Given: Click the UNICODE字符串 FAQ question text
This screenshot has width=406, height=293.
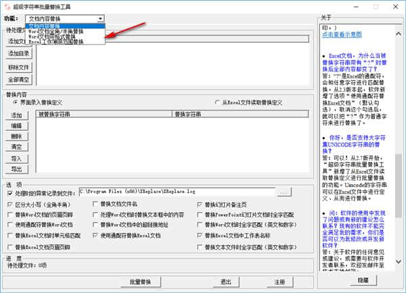Looking at the screenshot, I should [354, 144].
